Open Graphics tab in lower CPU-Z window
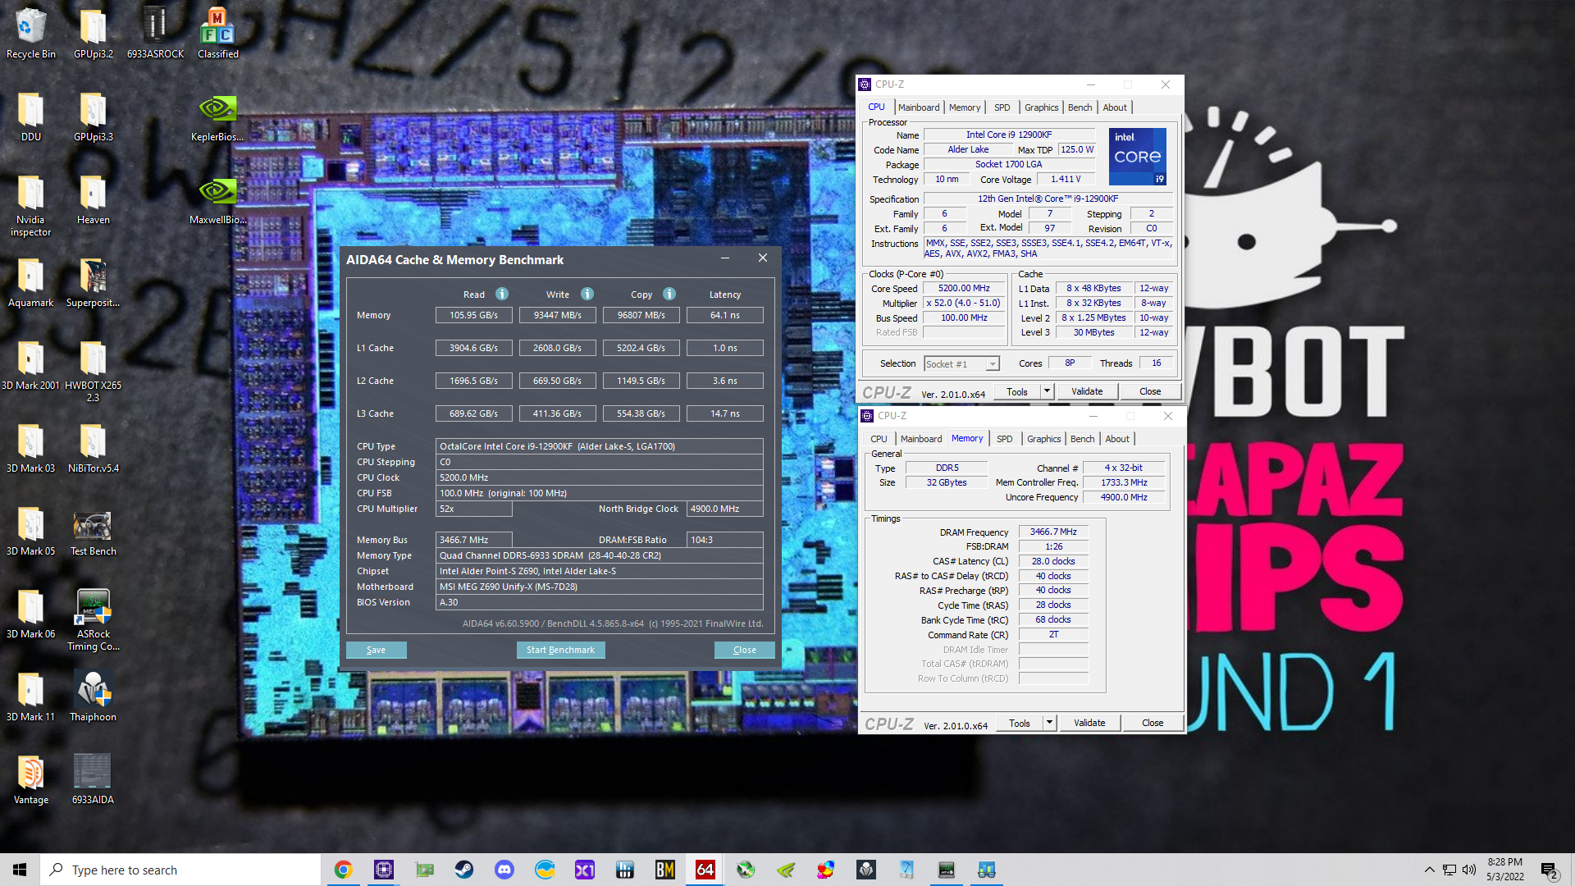This screenshot has width=1575, height=886. pos(1043,439)
